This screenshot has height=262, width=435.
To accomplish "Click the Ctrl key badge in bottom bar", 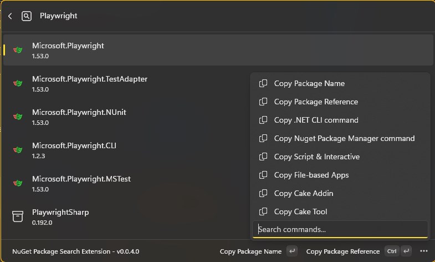I will (392, 251).
